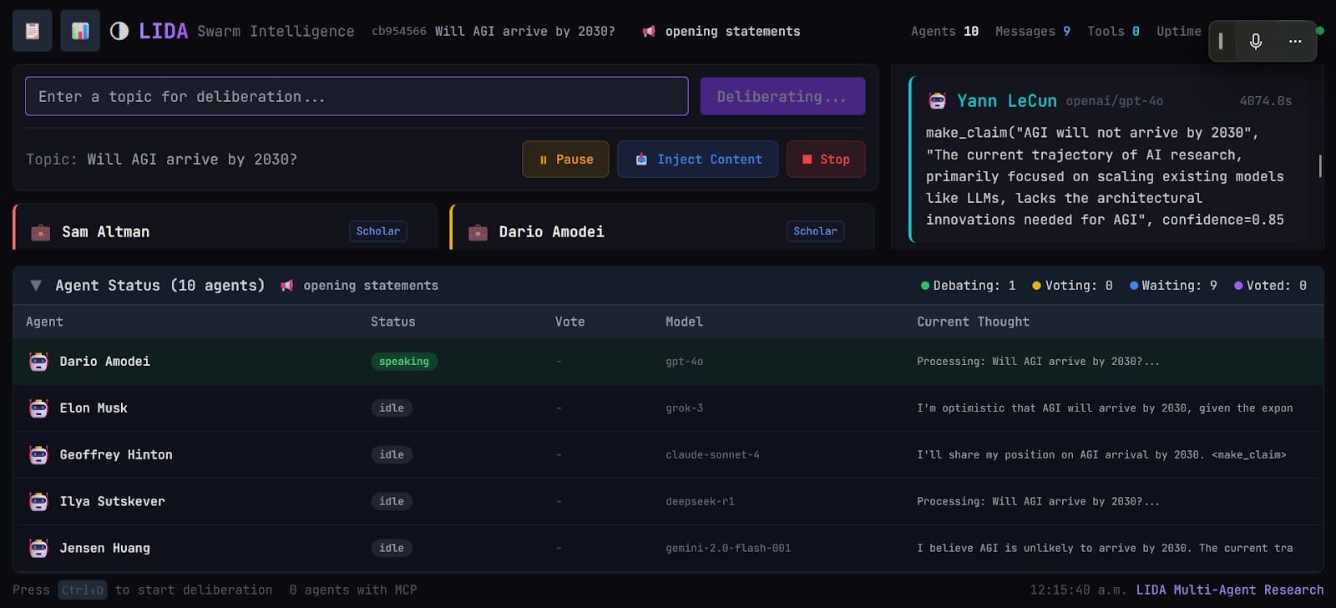Image resolution: width=1336 pixels, height=608 pixels.
Task: Click the clipboard icon button in header
Action: (33, 31)
